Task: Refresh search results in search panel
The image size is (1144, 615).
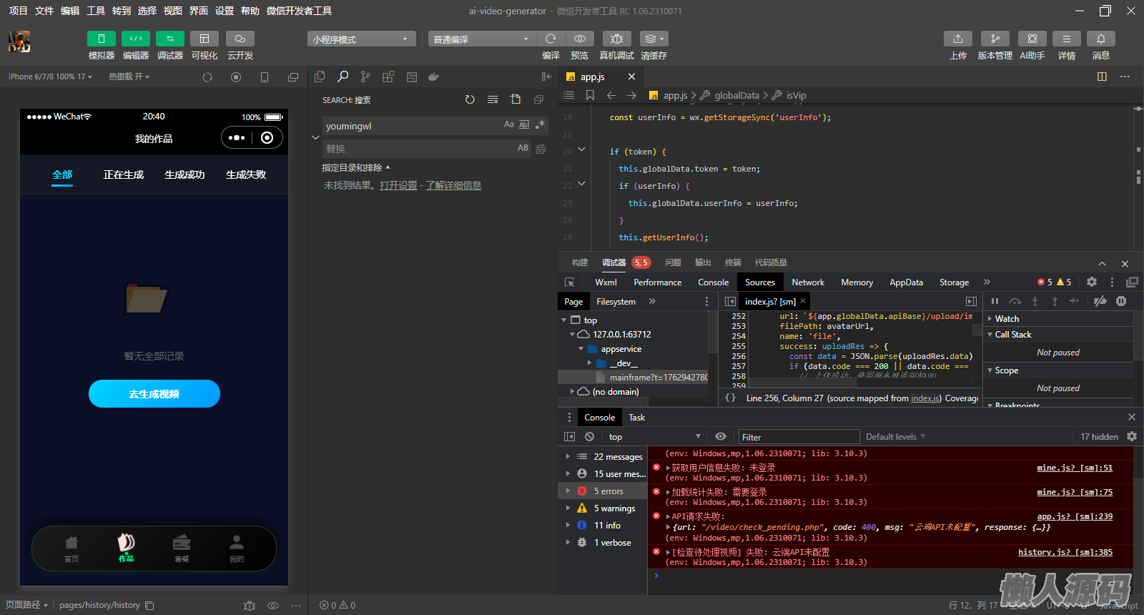Action: point(470,99)
